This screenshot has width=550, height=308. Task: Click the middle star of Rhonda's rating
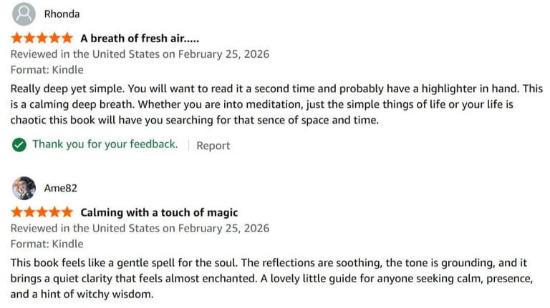tap(42, 38)
